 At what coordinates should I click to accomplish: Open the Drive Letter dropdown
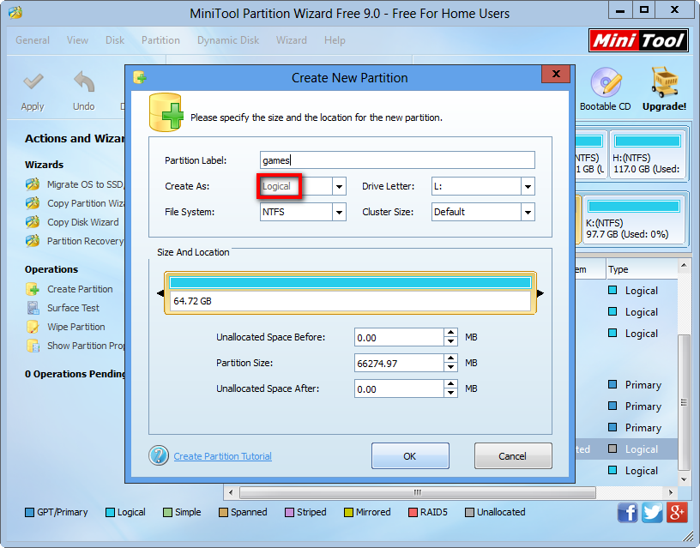tap(527, 186)
